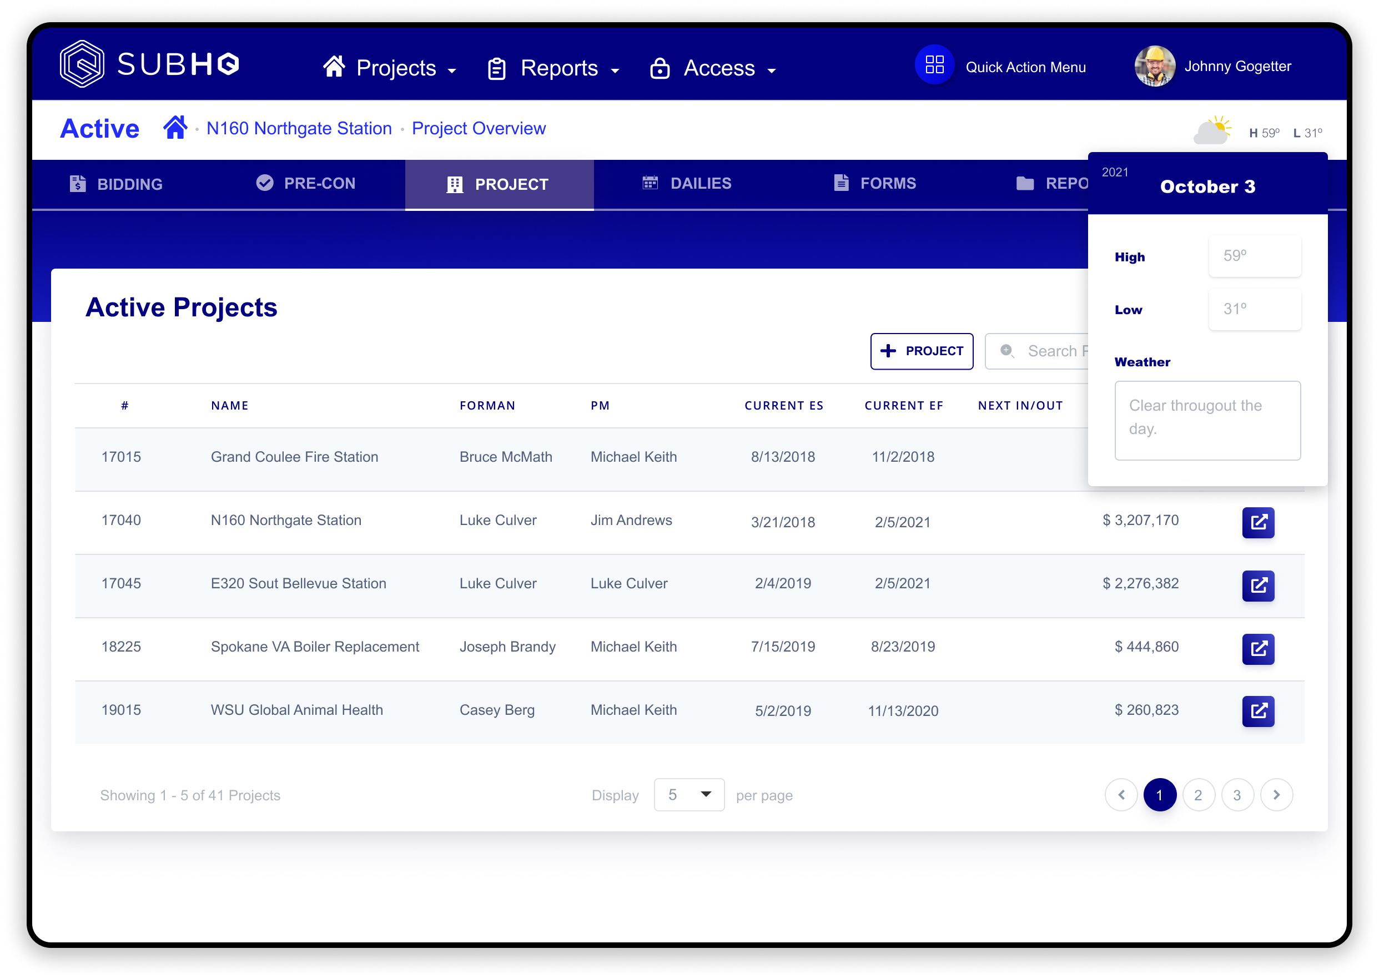Sort by the # column header
Image resolution: width=1379 pixels, height=979 pixels.
coord(125,406)
